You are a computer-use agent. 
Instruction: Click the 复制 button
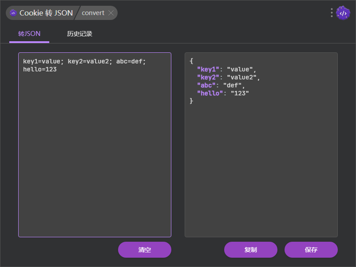pyautogui.click(x=251, y=250)
